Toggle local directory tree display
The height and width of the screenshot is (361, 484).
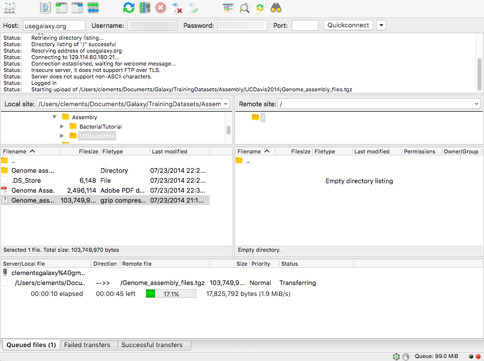click(61, 8)
